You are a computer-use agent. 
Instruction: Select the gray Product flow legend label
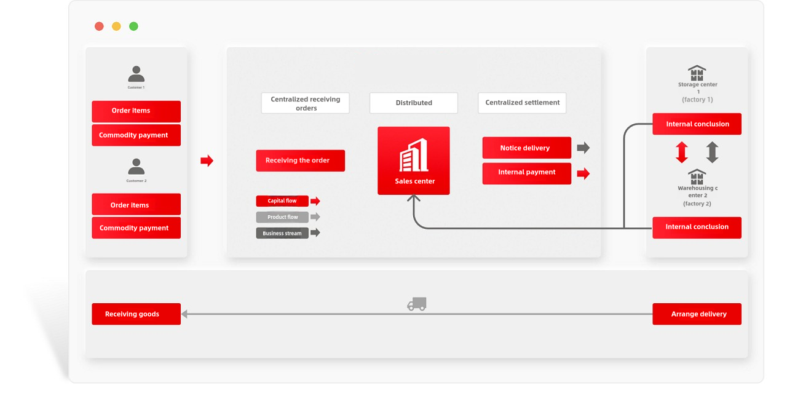pyautogui.click(x=282, y=217)
